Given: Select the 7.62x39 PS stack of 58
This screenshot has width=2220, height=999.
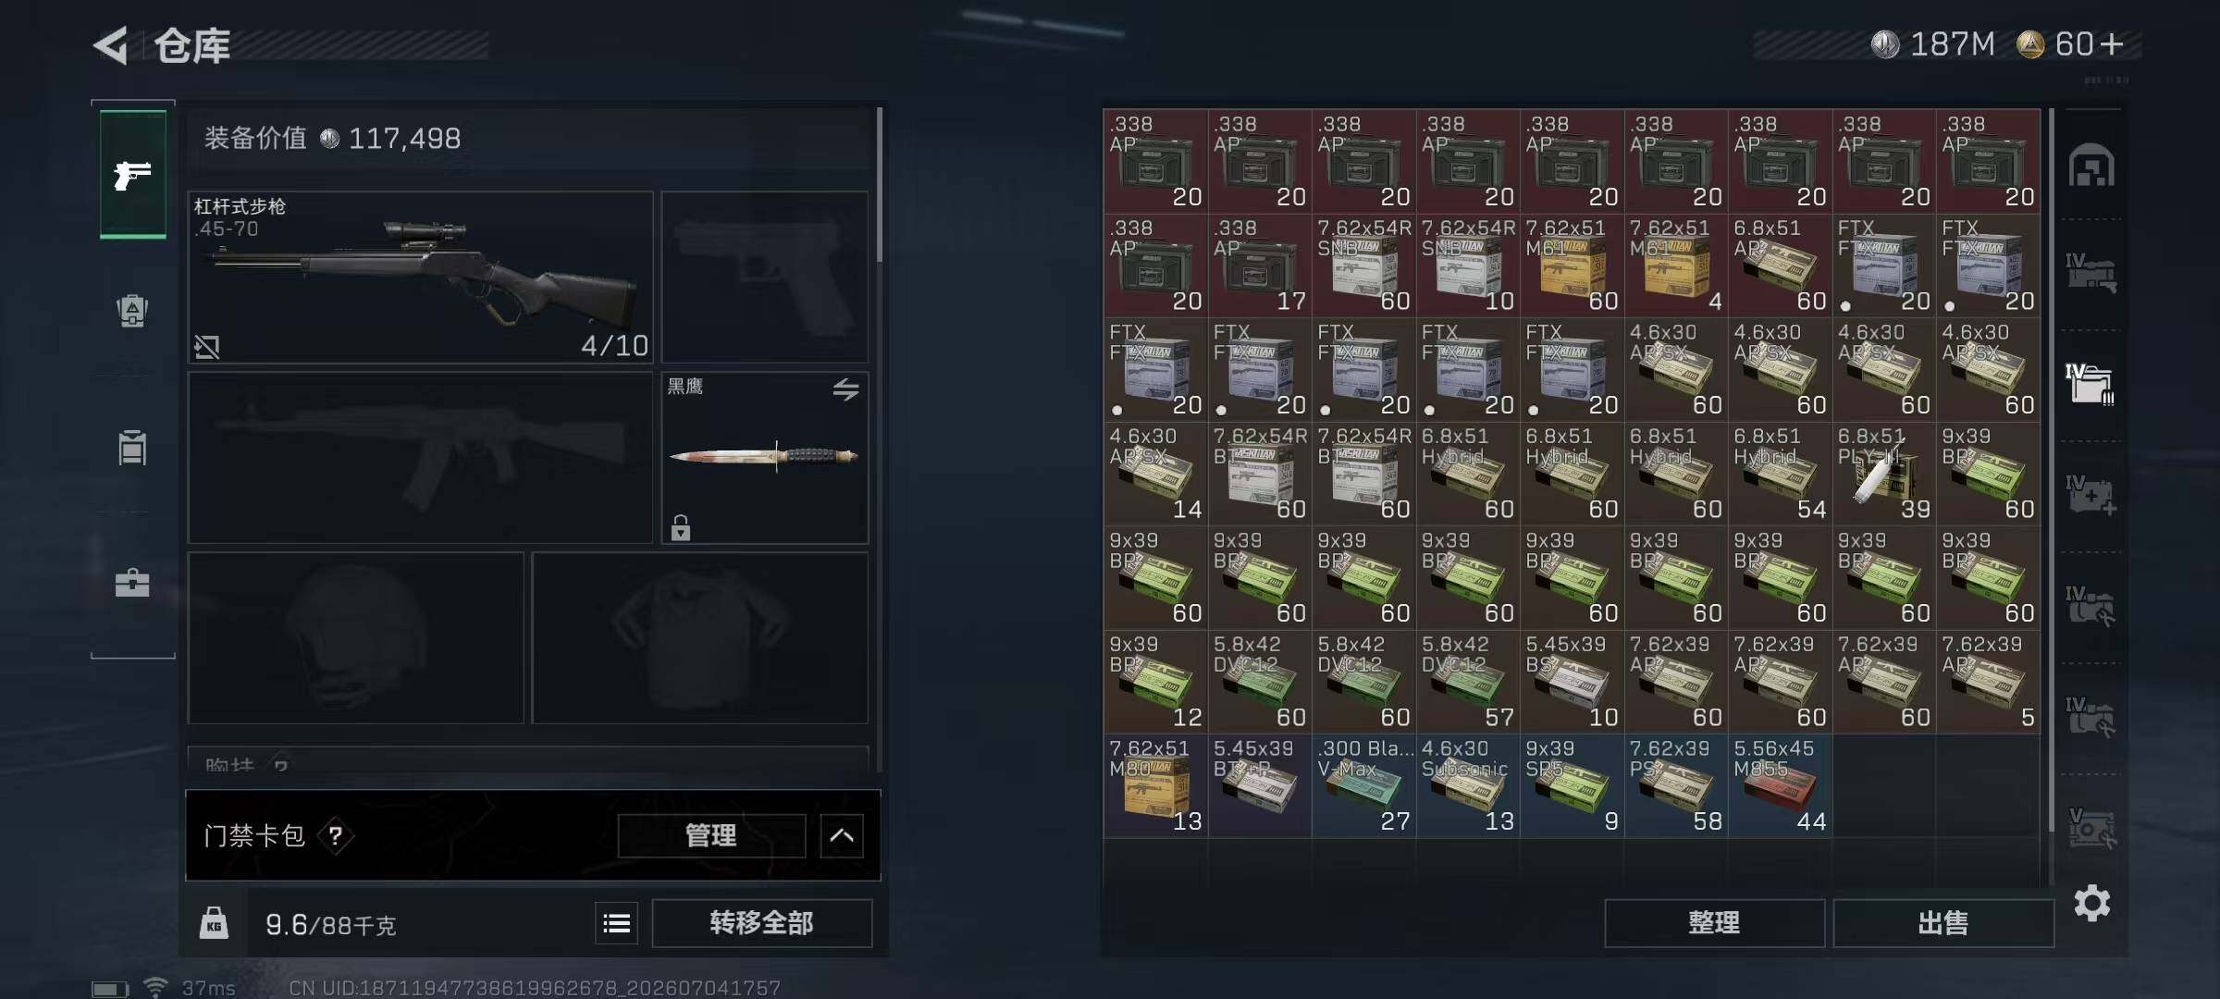Looking at the screenshot, I should [1676, 785].
